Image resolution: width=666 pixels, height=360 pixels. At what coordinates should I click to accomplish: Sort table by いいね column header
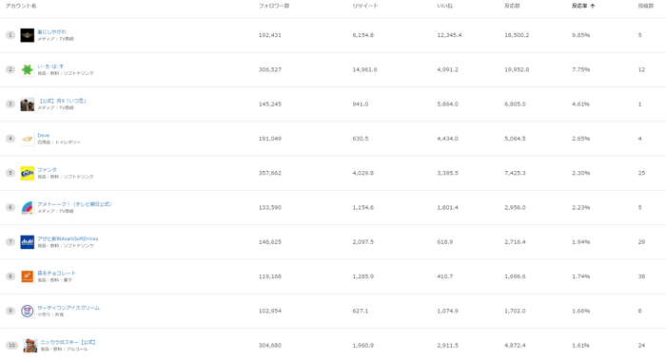[444, 6]
